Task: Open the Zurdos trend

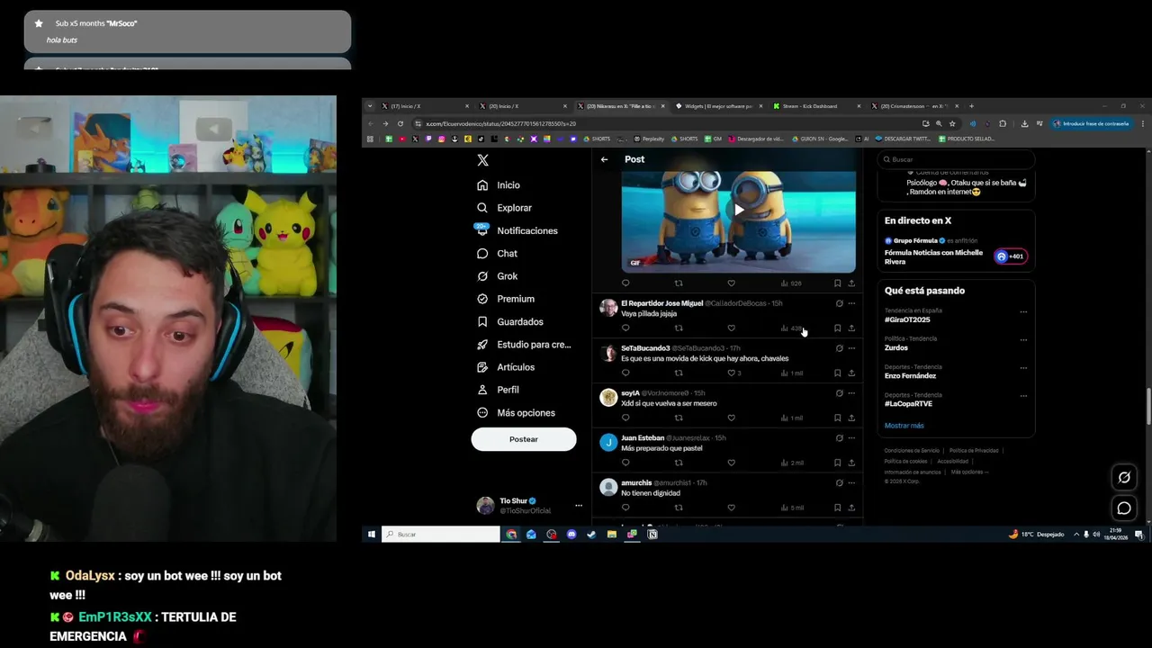Action: (896, 347)
